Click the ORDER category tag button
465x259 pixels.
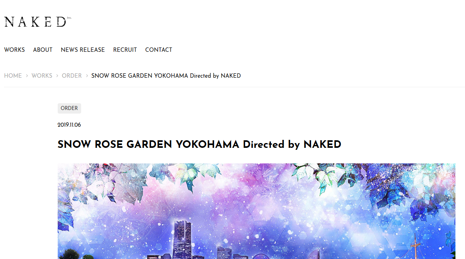coord(69,108)
